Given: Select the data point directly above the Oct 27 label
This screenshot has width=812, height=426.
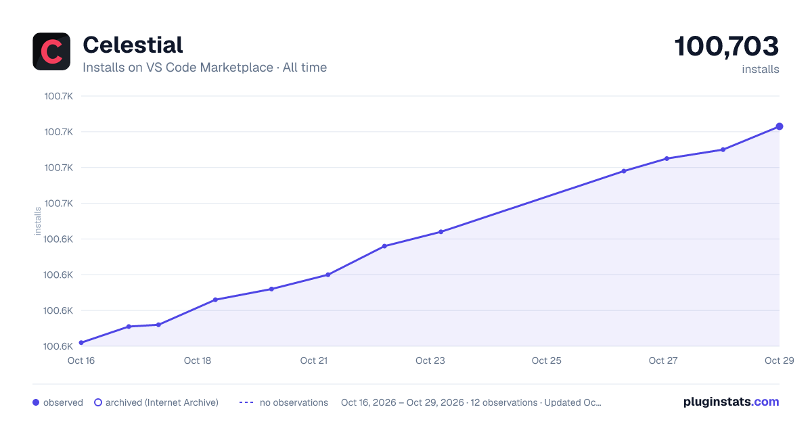Looking at the screenshot, I should coord(667,159).
